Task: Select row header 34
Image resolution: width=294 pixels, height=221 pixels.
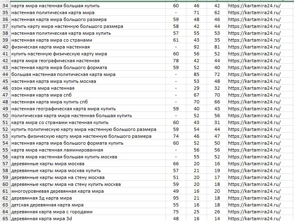Action: pyautogui.click(x=5, y=6)
